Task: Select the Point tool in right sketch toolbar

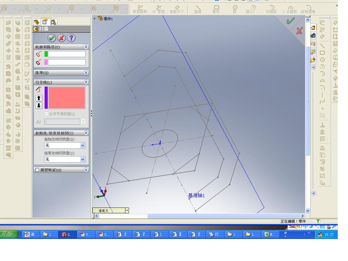Action: pos(322,108)
